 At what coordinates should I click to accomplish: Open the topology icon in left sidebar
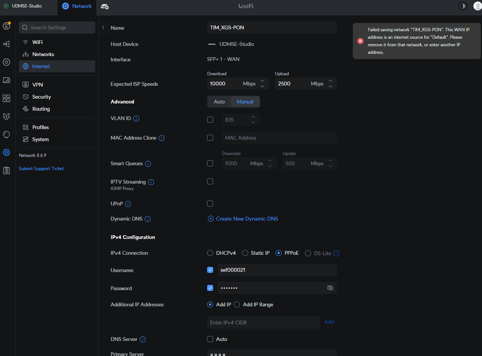coord(6,44)
